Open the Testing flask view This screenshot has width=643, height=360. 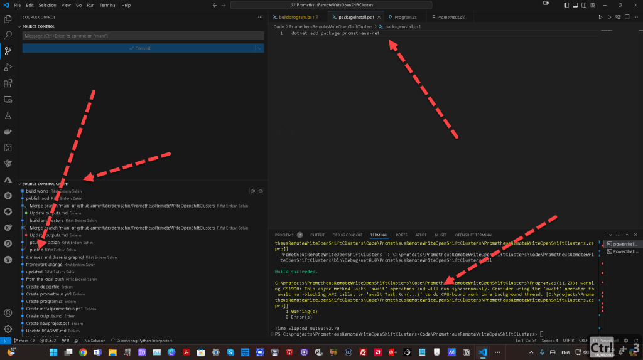[x=8, y=115]
